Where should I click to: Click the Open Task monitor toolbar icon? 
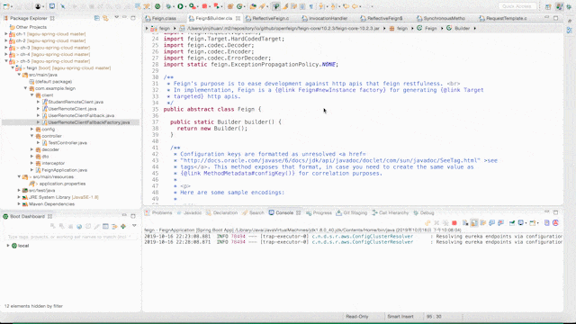coord(52,6)
